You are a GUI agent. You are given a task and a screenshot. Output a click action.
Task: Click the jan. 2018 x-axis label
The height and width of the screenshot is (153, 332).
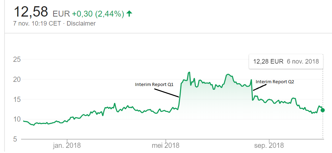[x=67, y=145]
